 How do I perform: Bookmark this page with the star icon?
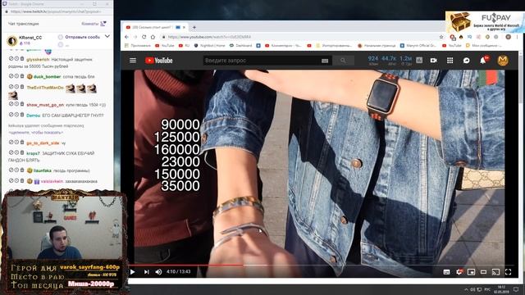441,37
